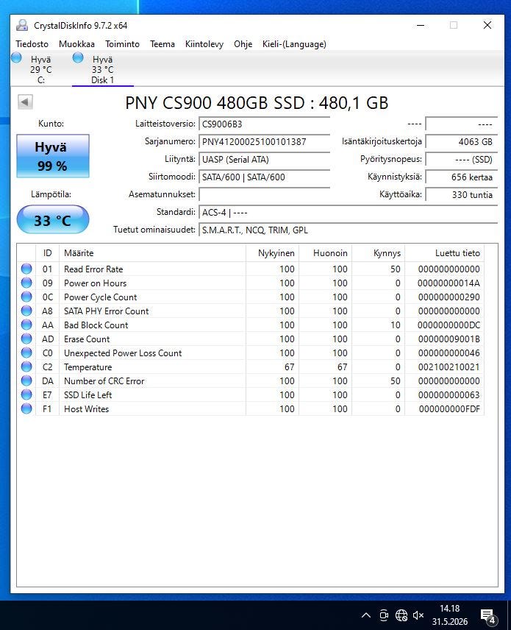The width and height of the screenshot is (511, 630).
Task: Select the Power Cycle Count attribute row
Action: coord(251,297)
